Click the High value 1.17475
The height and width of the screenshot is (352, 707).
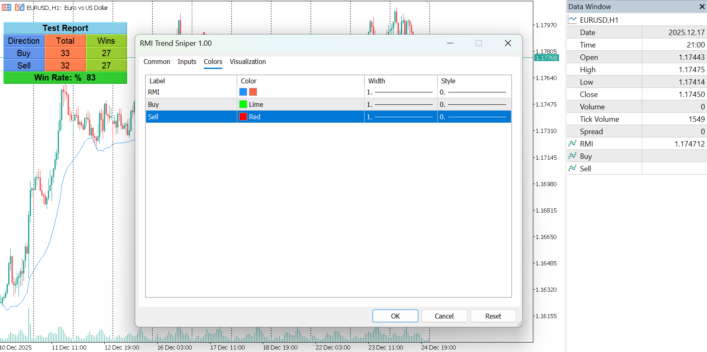pyautogui.click(x=692, y=70)
